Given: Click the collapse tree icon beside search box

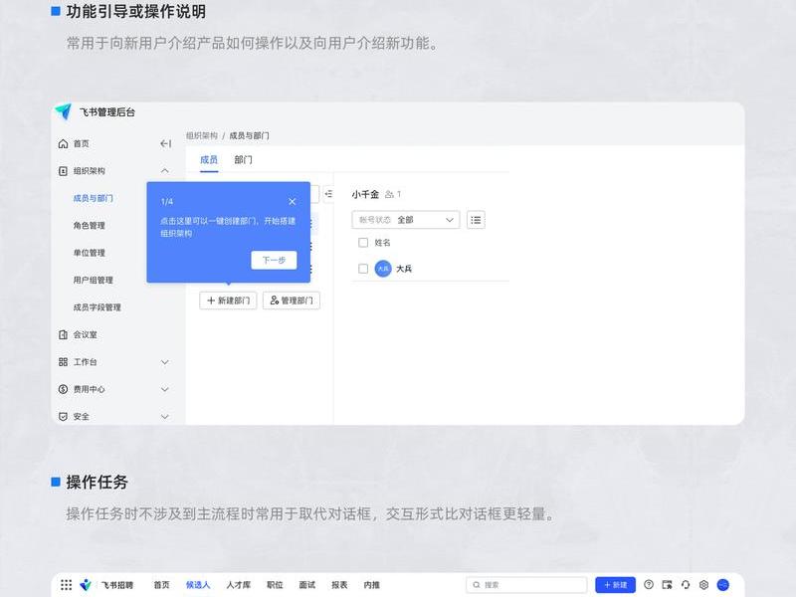Looking at the screenshot, I should click(328, 194).
